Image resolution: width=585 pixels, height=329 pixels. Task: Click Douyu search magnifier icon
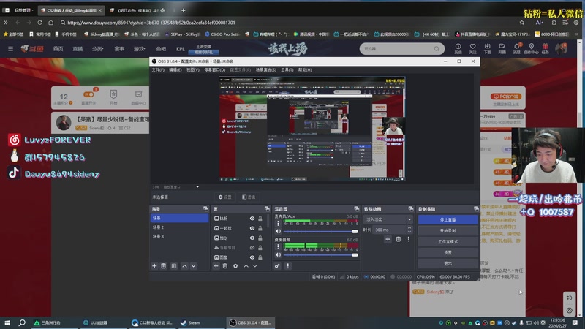[437, 49]
